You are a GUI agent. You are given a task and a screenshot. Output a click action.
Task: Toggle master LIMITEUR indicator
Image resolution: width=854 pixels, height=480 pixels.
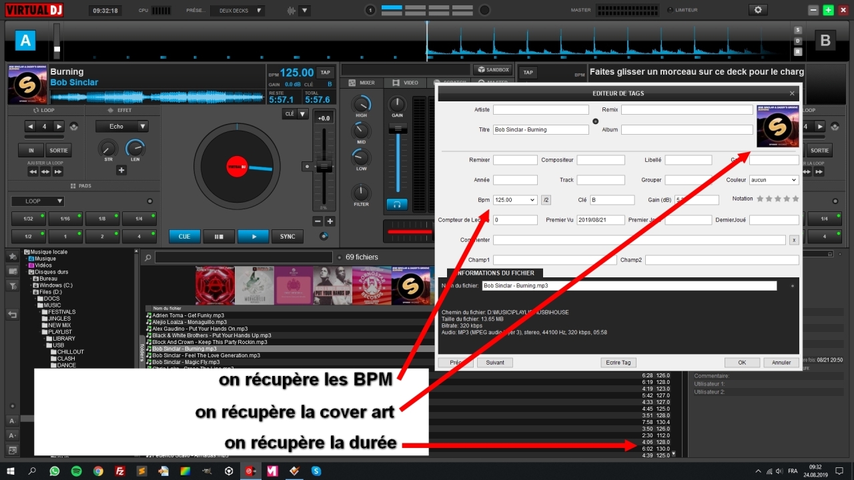[671, 10]
